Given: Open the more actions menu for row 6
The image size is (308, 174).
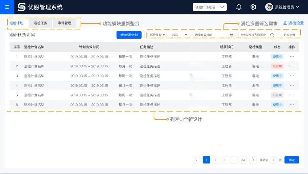Looking at the screenshot, I should point(292,105).
